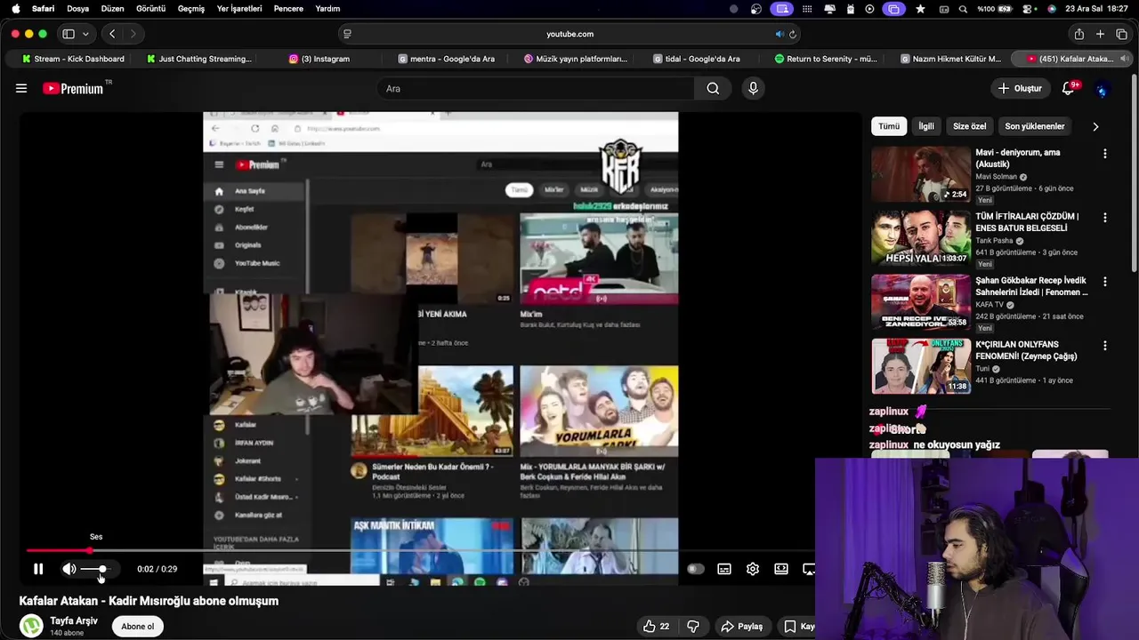Open the YouTube account avatar menu
The height and width of the screenshot is (640, 1139).
point(1102,89)
